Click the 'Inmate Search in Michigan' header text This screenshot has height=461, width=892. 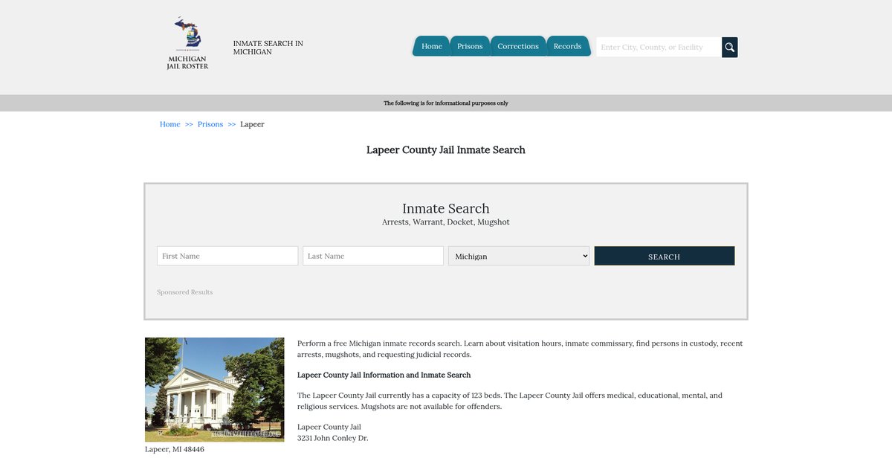point(268,48)
